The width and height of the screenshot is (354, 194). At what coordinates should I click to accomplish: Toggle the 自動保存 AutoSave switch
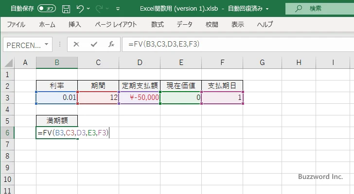point(47,9)
